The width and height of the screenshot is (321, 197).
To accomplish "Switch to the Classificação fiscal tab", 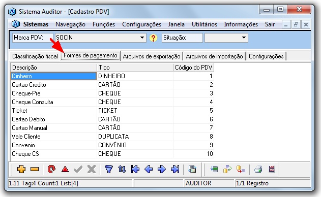I will 35,56.
